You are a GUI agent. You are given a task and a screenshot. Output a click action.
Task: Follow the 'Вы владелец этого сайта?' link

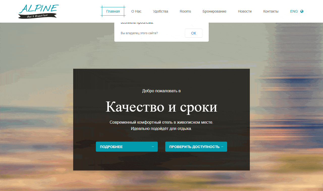pyautogui.click(x=139, y=33)
